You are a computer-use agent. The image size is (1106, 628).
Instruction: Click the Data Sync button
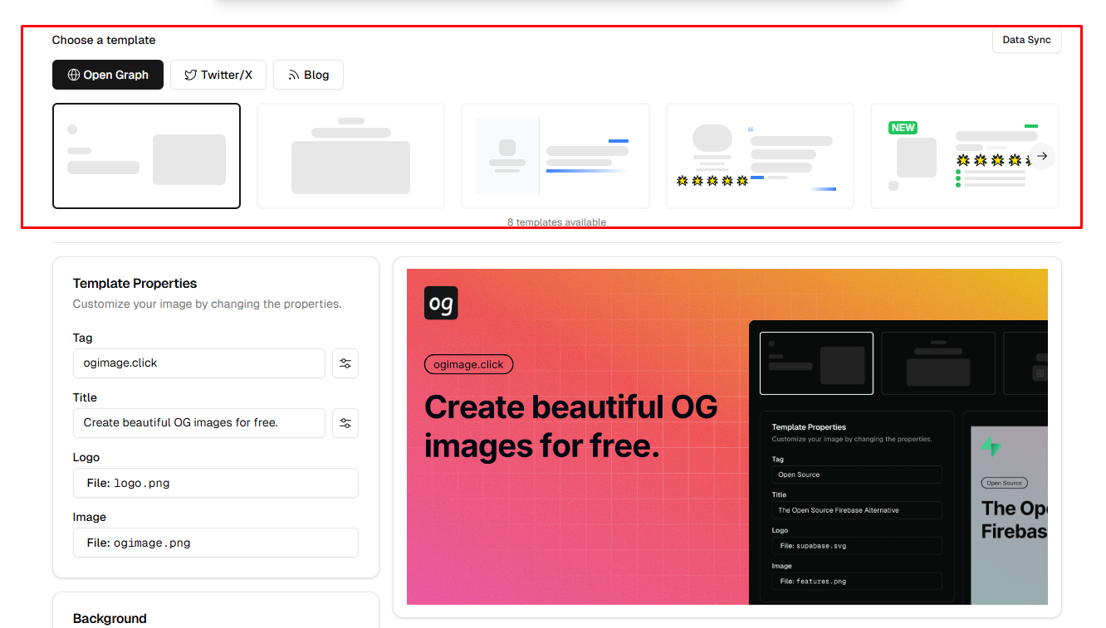1027,40
